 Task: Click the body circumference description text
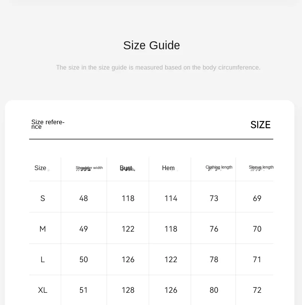[x=158, y=68]
